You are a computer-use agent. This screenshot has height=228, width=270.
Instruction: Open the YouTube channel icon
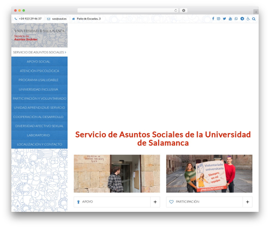(x=230, y=19)
